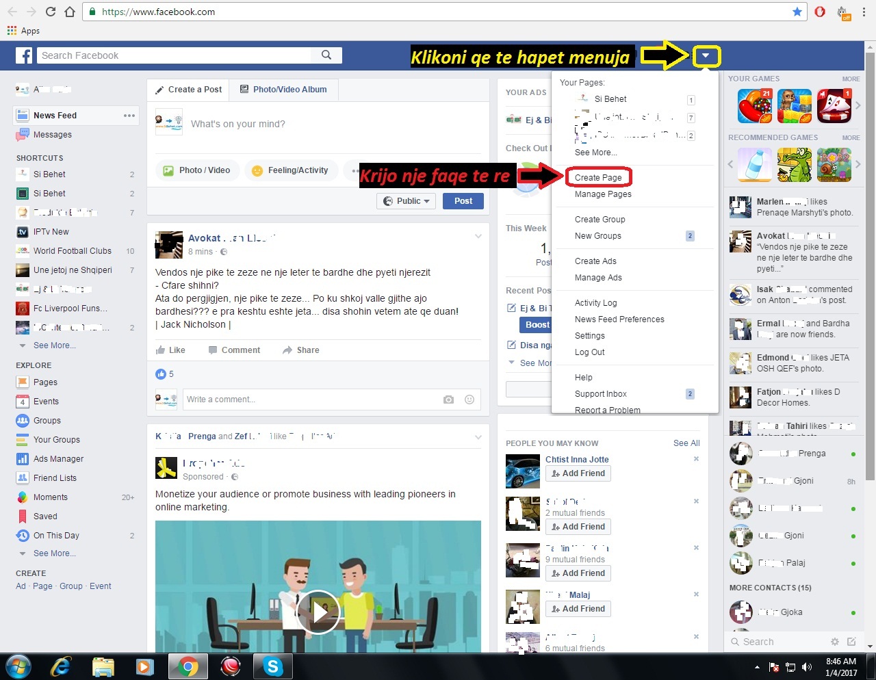The width and height of the screenshot is (876, 680).
Task: Open the Public audience selector
Action: (x=407, y=201)
